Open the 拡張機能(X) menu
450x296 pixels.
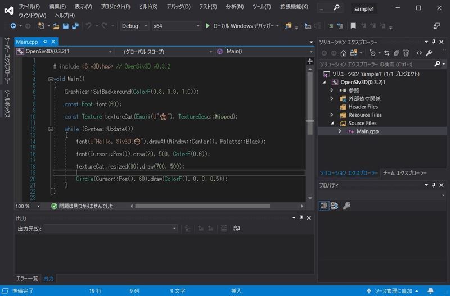coord(294,7)
